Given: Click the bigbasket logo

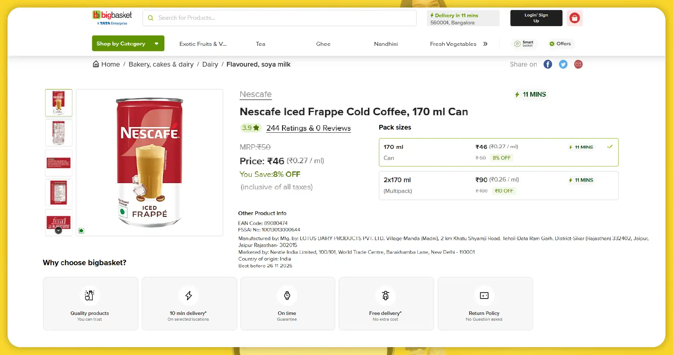Looking at the screenshot, I should pyautogui.click(x=112, y=18).
